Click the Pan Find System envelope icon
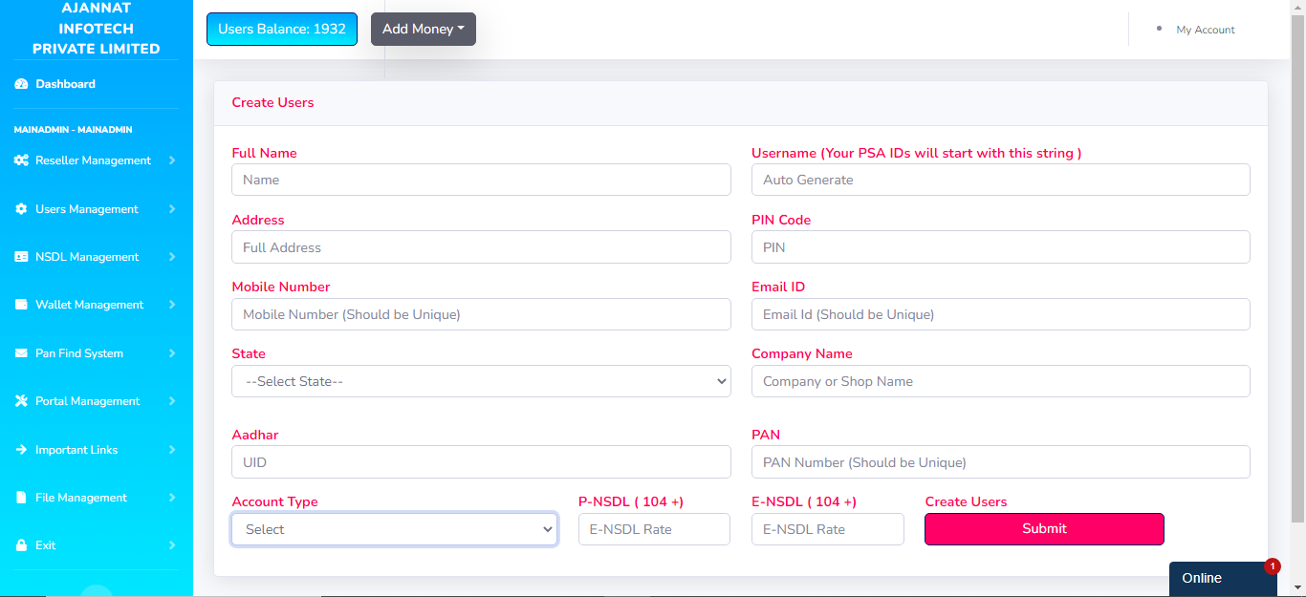 tap(21, 353)
